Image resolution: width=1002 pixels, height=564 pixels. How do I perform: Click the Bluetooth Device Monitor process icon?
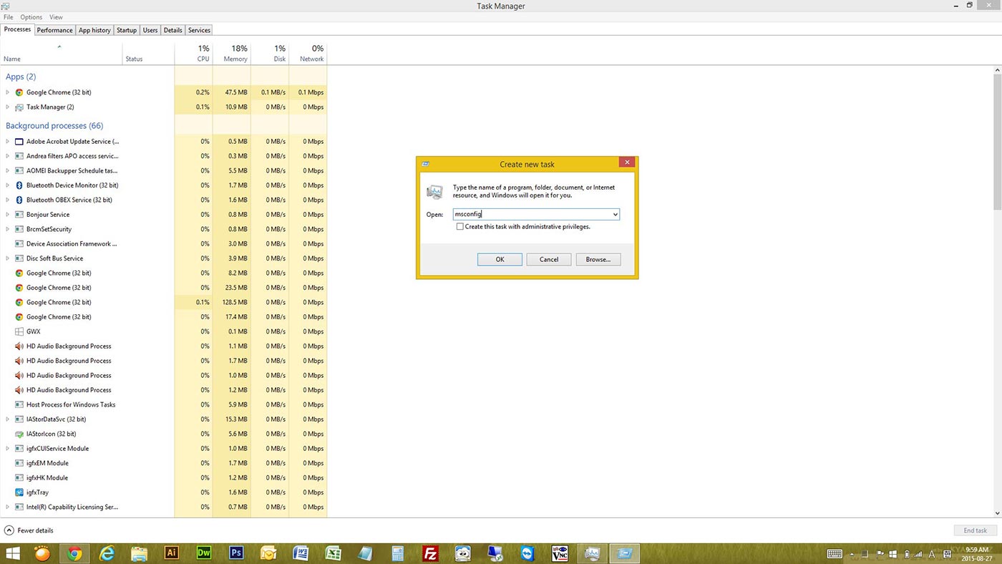pyautogui.click(x=19, y=185)
